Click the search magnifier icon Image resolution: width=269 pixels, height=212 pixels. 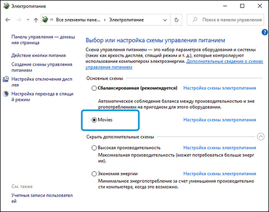(195, 19)
